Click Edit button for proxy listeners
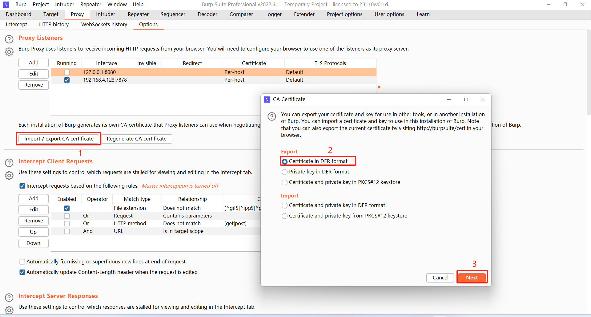The image size is (591, 317). click(x=34, y=74)
